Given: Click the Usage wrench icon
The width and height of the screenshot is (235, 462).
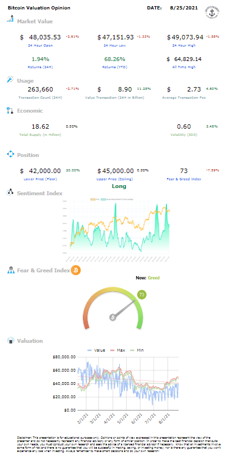Looking at the screenshot, I should [10, 79].
